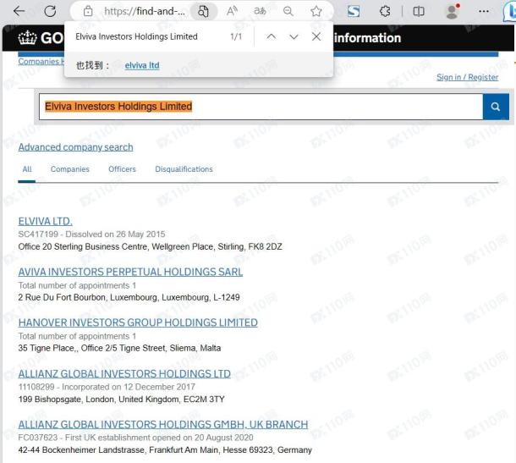Screen dimensions: 516x463
Task: Click 'Total number of appointments 1' under Hanover
Action: pos(77,336)
